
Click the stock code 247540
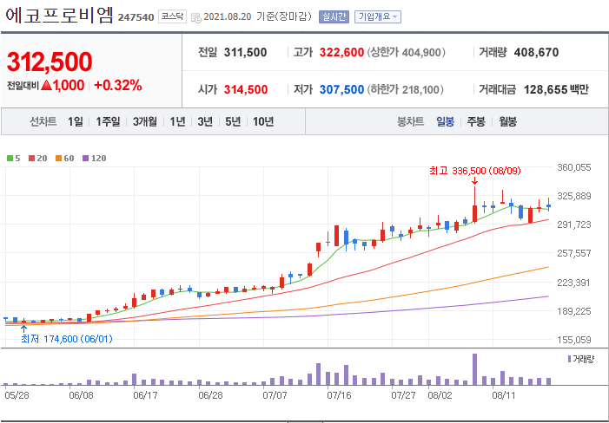136,17
